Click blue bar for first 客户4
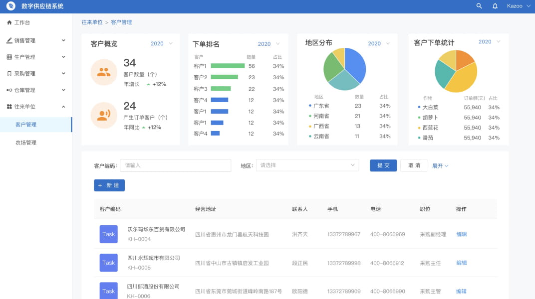 point(220,100)
